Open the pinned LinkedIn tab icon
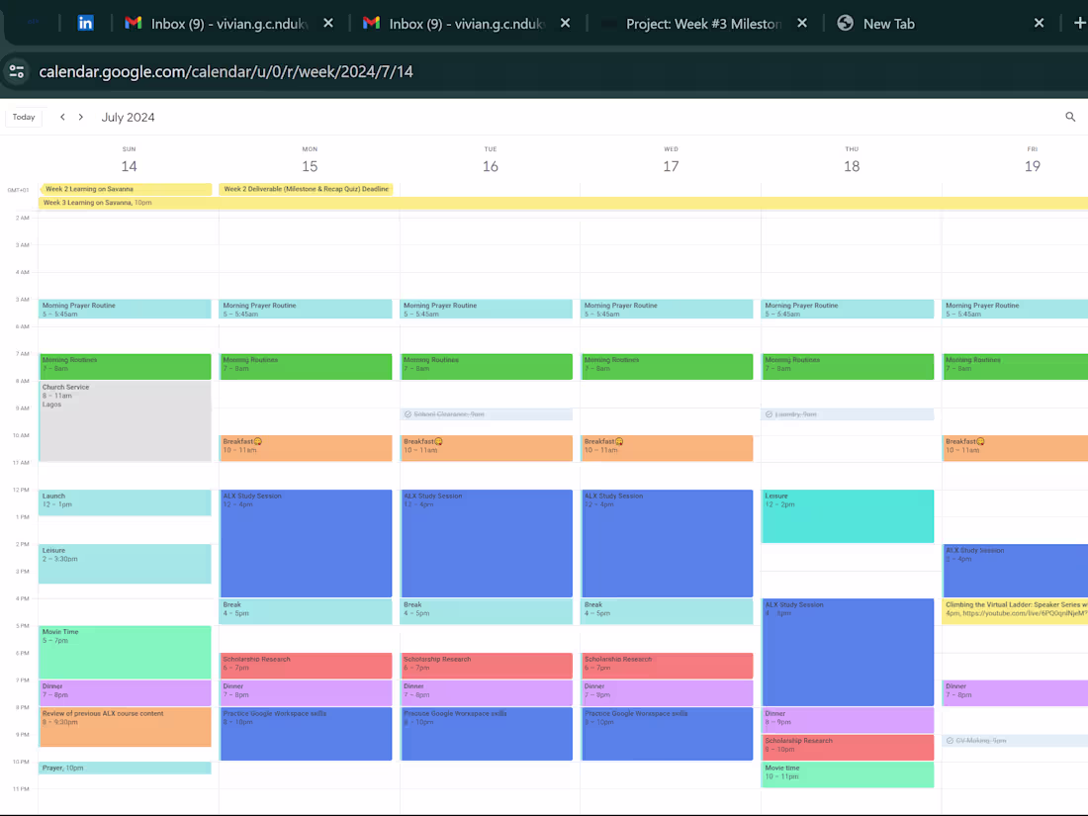The image size is (1088, 816). pos(85,22)
